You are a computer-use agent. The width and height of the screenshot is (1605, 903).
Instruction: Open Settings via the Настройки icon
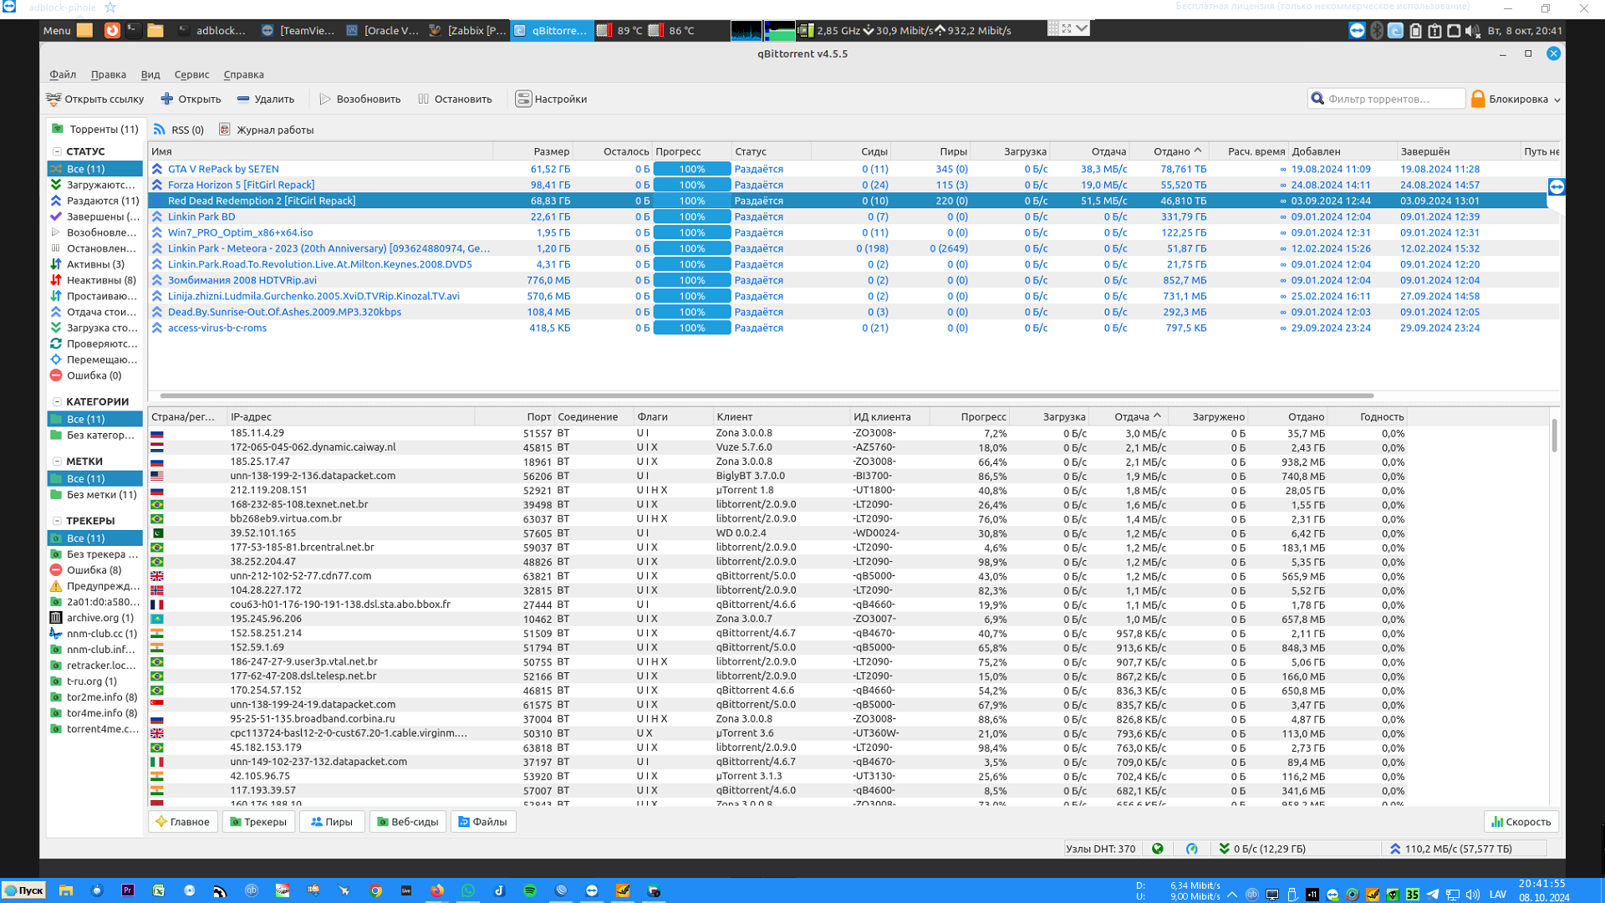(x=523, y=99)
